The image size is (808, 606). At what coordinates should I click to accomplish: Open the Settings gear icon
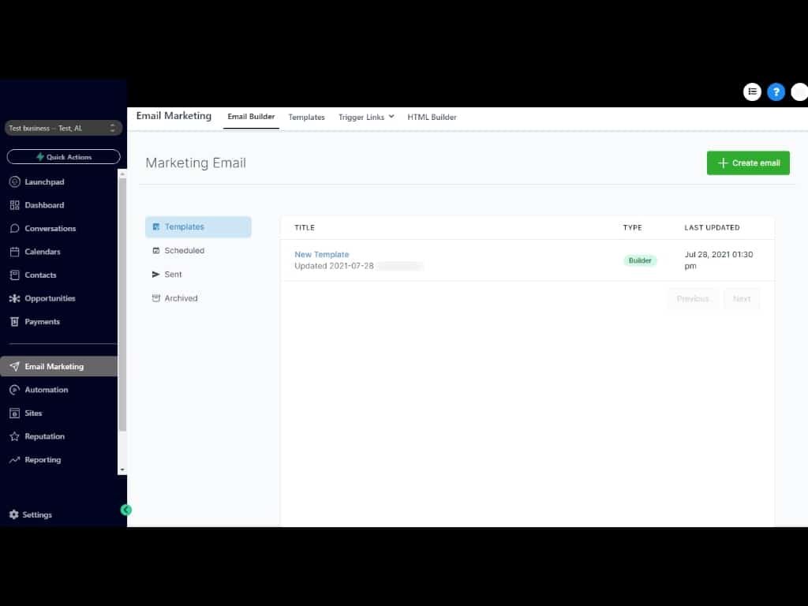pos(13,514)
